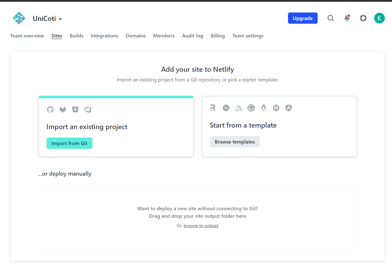The height and width of the screenshot is (272, 392).
Task: Click the drag and drop deploy area
Action: 198,216
